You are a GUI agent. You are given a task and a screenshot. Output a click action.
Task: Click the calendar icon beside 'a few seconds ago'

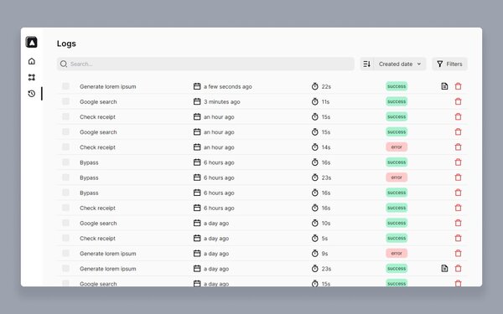pyautogui.click(x=197, y=86)
